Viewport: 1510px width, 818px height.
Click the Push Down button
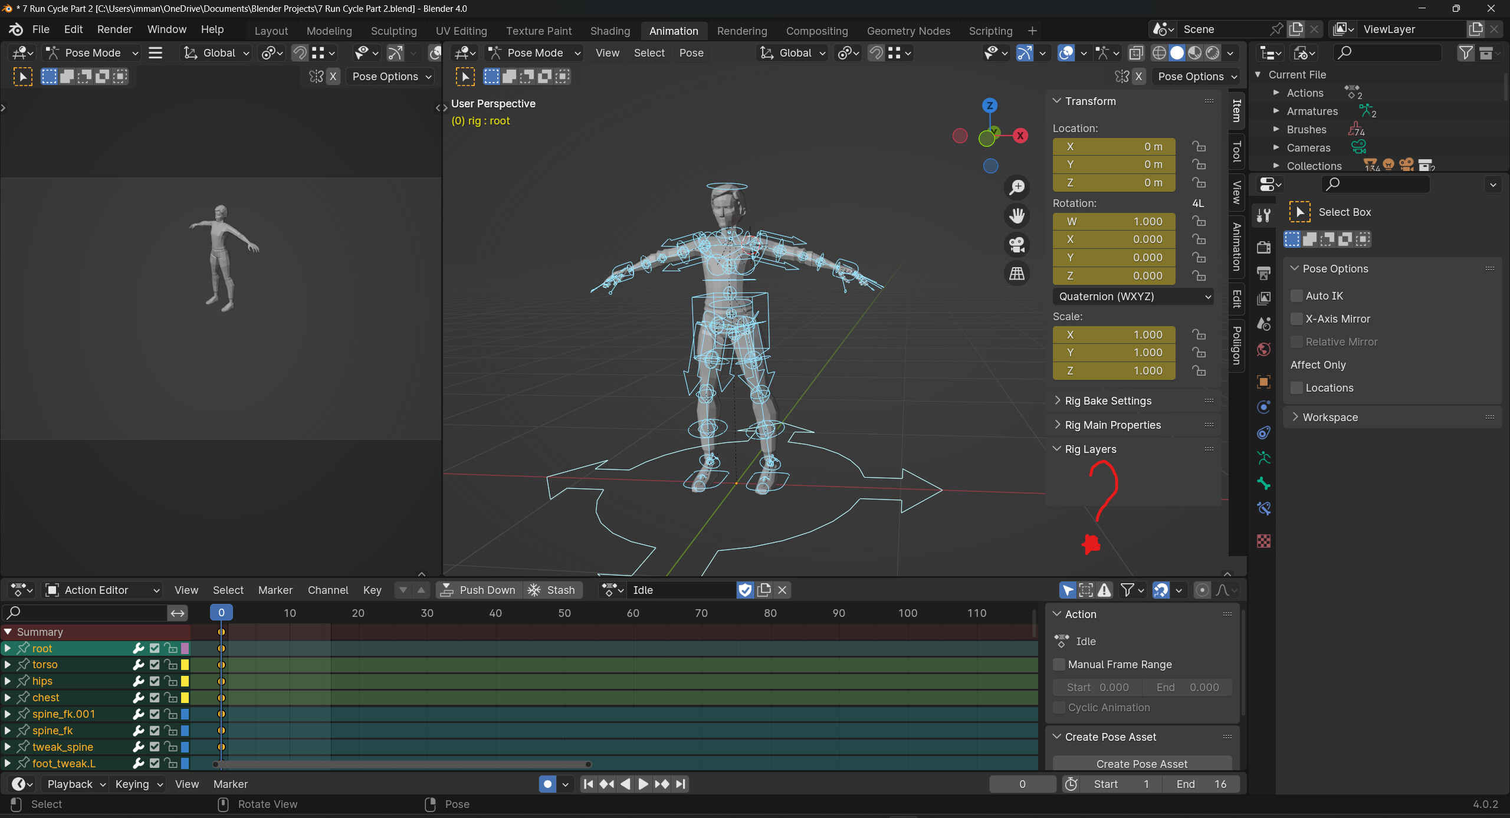479,590
